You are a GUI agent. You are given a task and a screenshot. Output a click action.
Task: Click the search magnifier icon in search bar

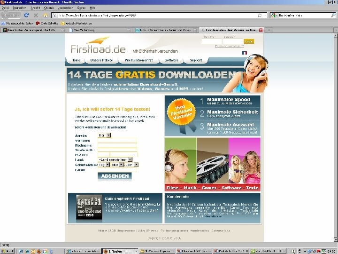(333, 16)
